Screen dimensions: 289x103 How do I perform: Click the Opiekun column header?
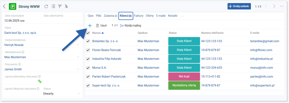click(143, 33)
